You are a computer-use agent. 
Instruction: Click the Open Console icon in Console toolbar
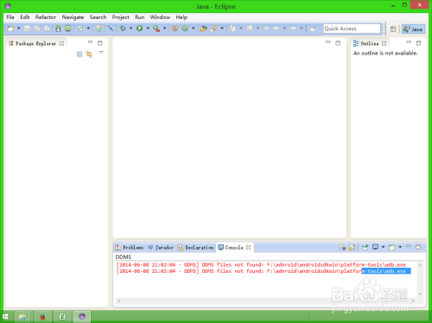(x=391, y=247)
